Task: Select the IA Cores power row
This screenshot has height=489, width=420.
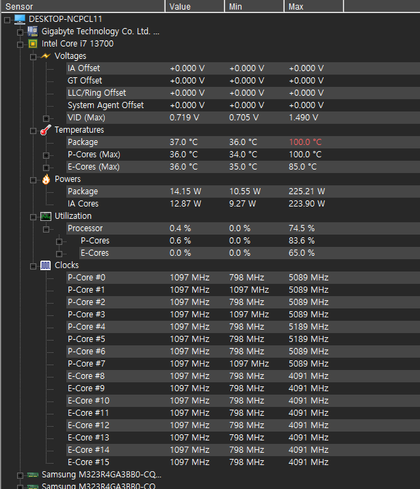Action: 243,204
